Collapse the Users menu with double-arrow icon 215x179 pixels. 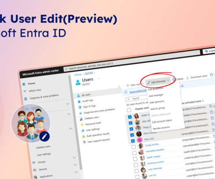click(119, 86)
